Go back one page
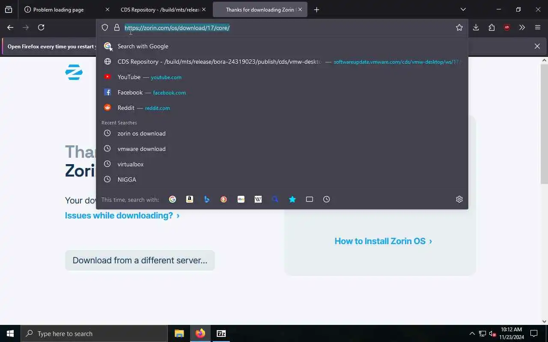This screenshot has height=342, width=548. [x=10, y=27]
